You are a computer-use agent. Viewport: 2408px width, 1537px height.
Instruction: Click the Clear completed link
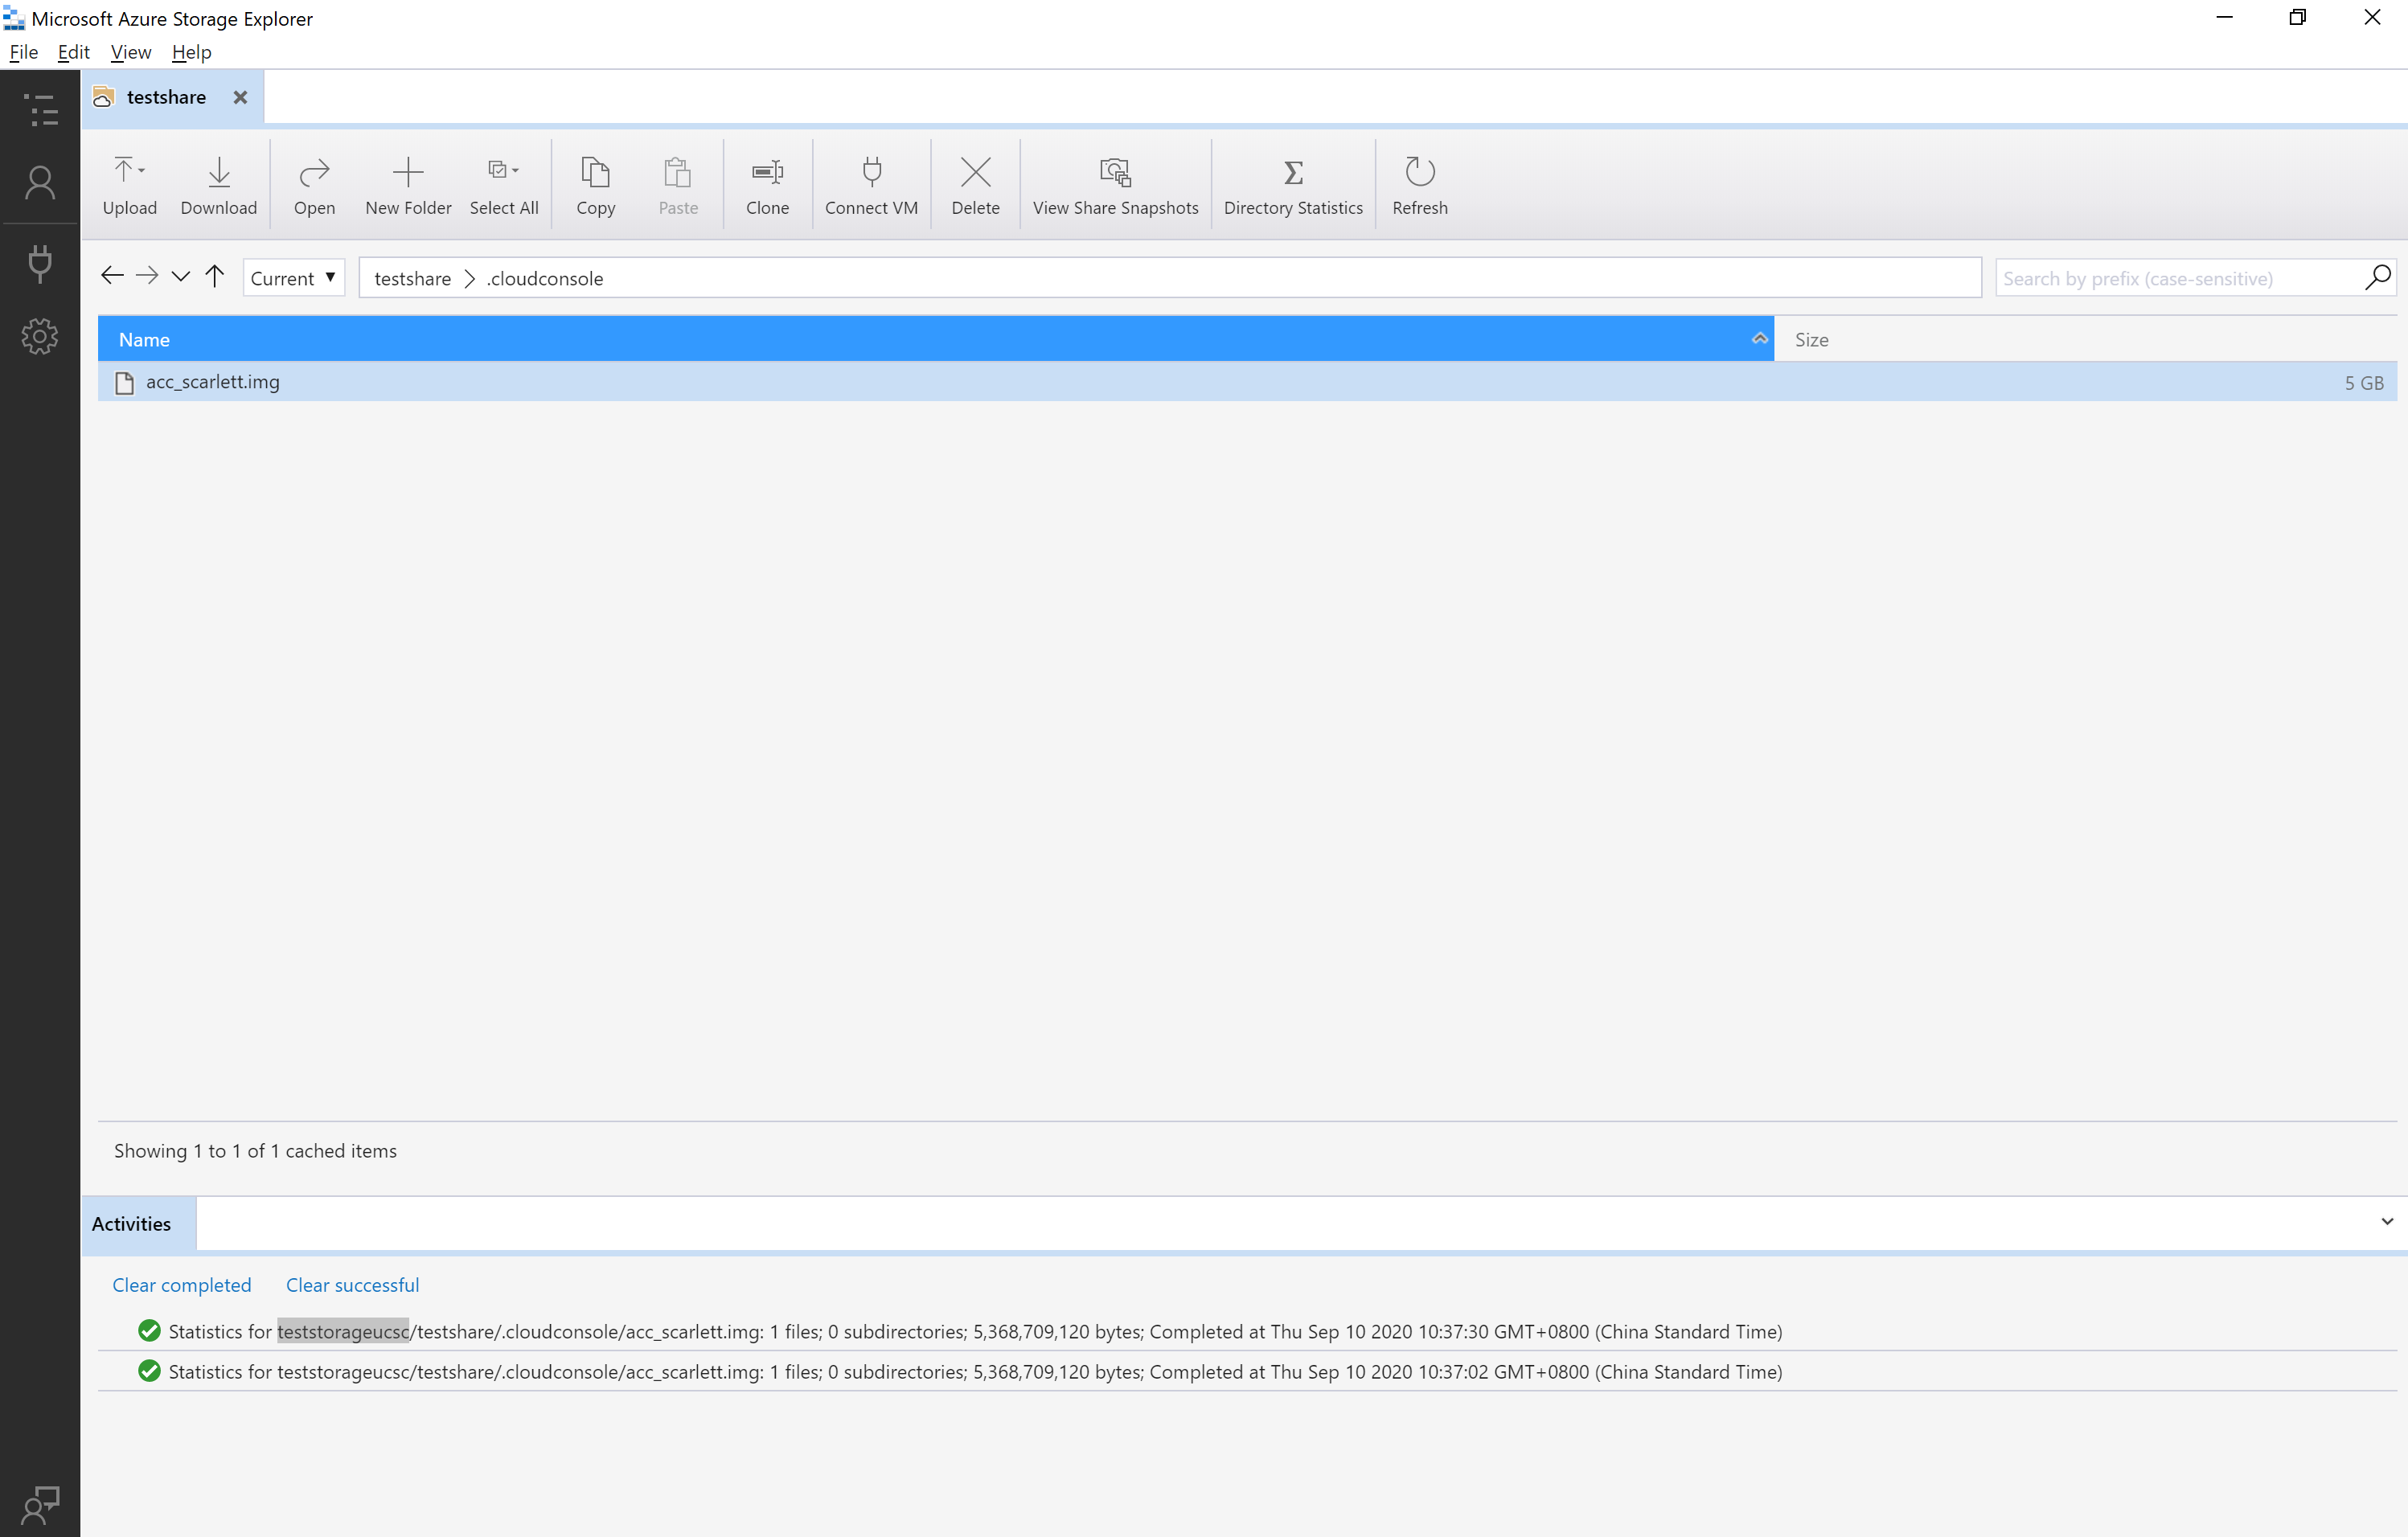(181, 1285)
